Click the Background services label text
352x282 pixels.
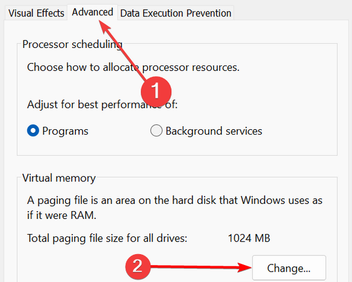coord(214,131)
